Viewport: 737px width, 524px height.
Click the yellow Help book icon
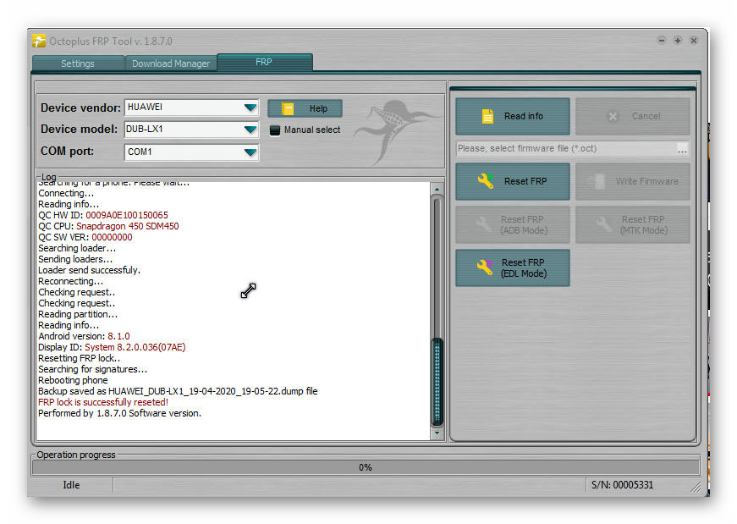tap(288, 108)
